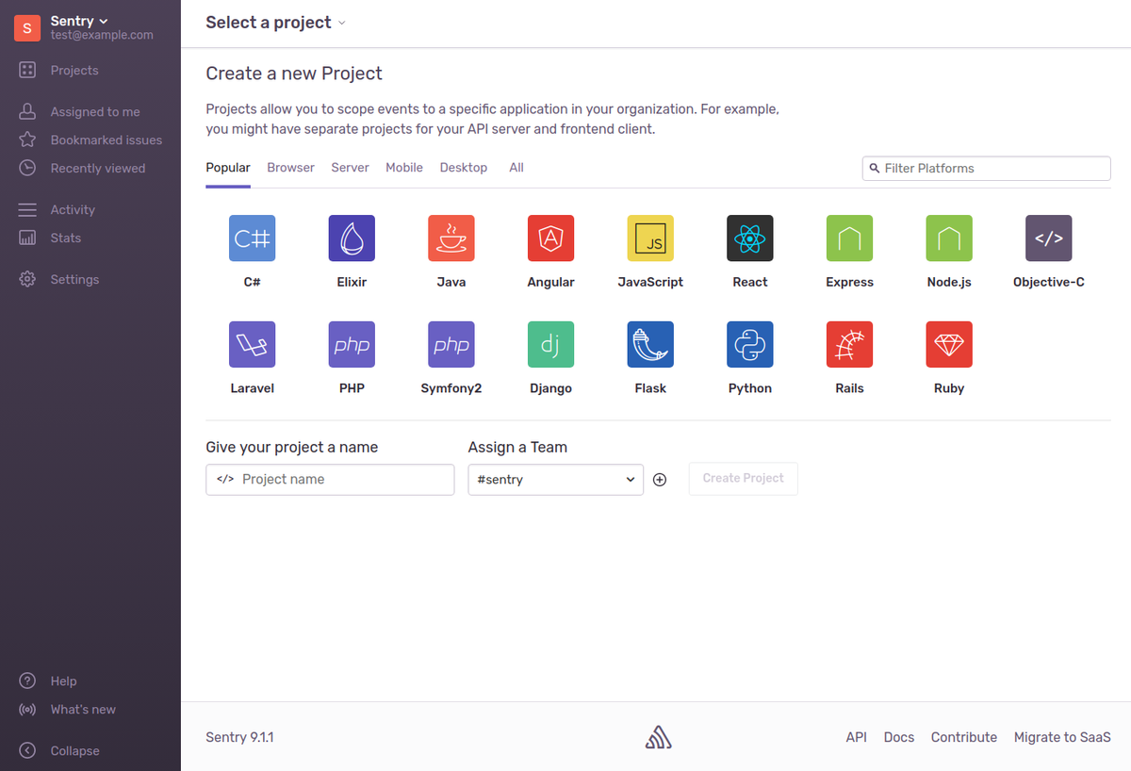Open the Docs footer link

[x=899, y=737]
